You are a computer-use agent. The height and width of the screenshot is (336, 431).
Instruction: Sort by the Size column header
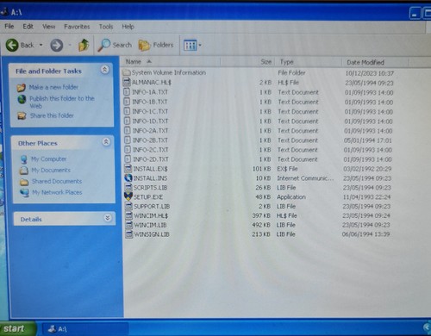pos(247,62)
